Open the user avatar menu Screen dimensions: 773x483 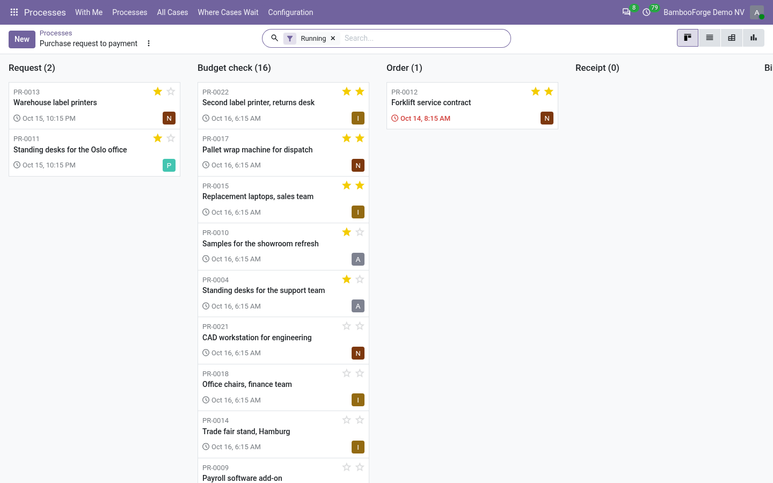(757, 12)
